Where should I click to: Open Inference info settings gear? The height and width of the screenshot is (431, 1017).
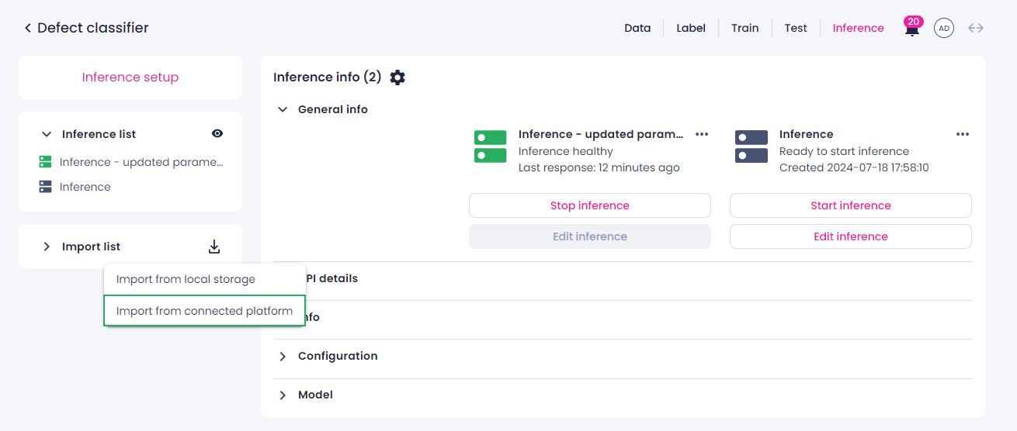click(397, 78)
